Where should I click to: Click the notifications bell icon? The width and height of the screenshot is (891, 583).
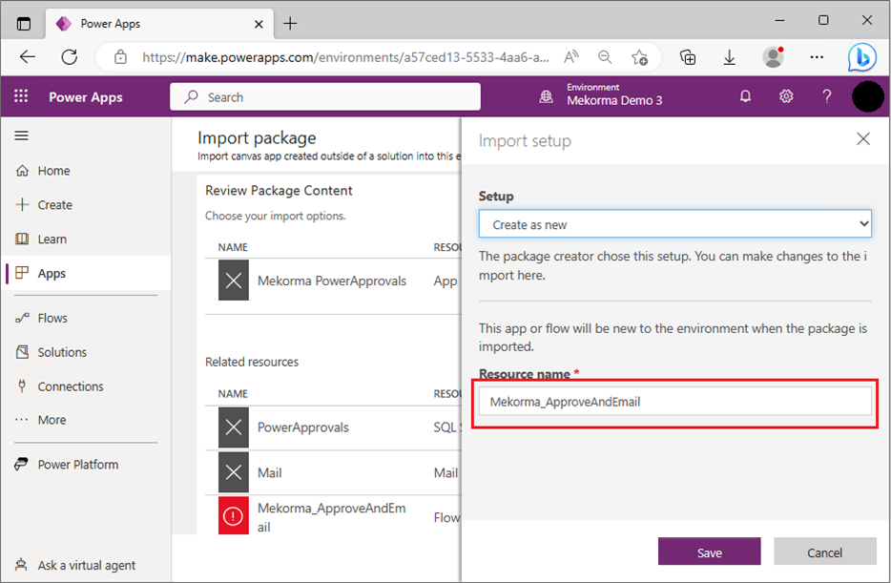click(x=746, y=96)
